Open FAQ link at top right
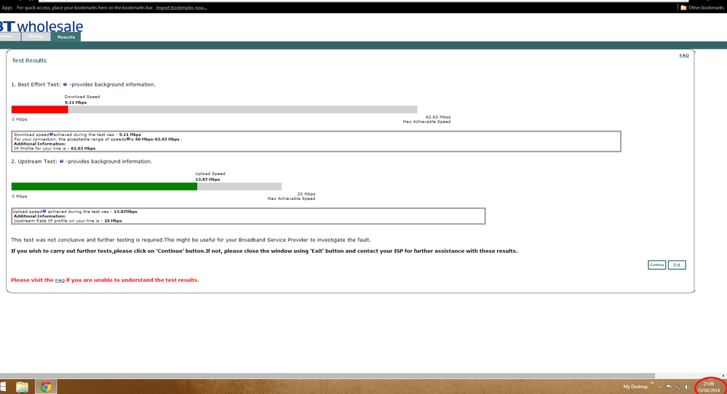727x394 pixels. tap(684, 55)
